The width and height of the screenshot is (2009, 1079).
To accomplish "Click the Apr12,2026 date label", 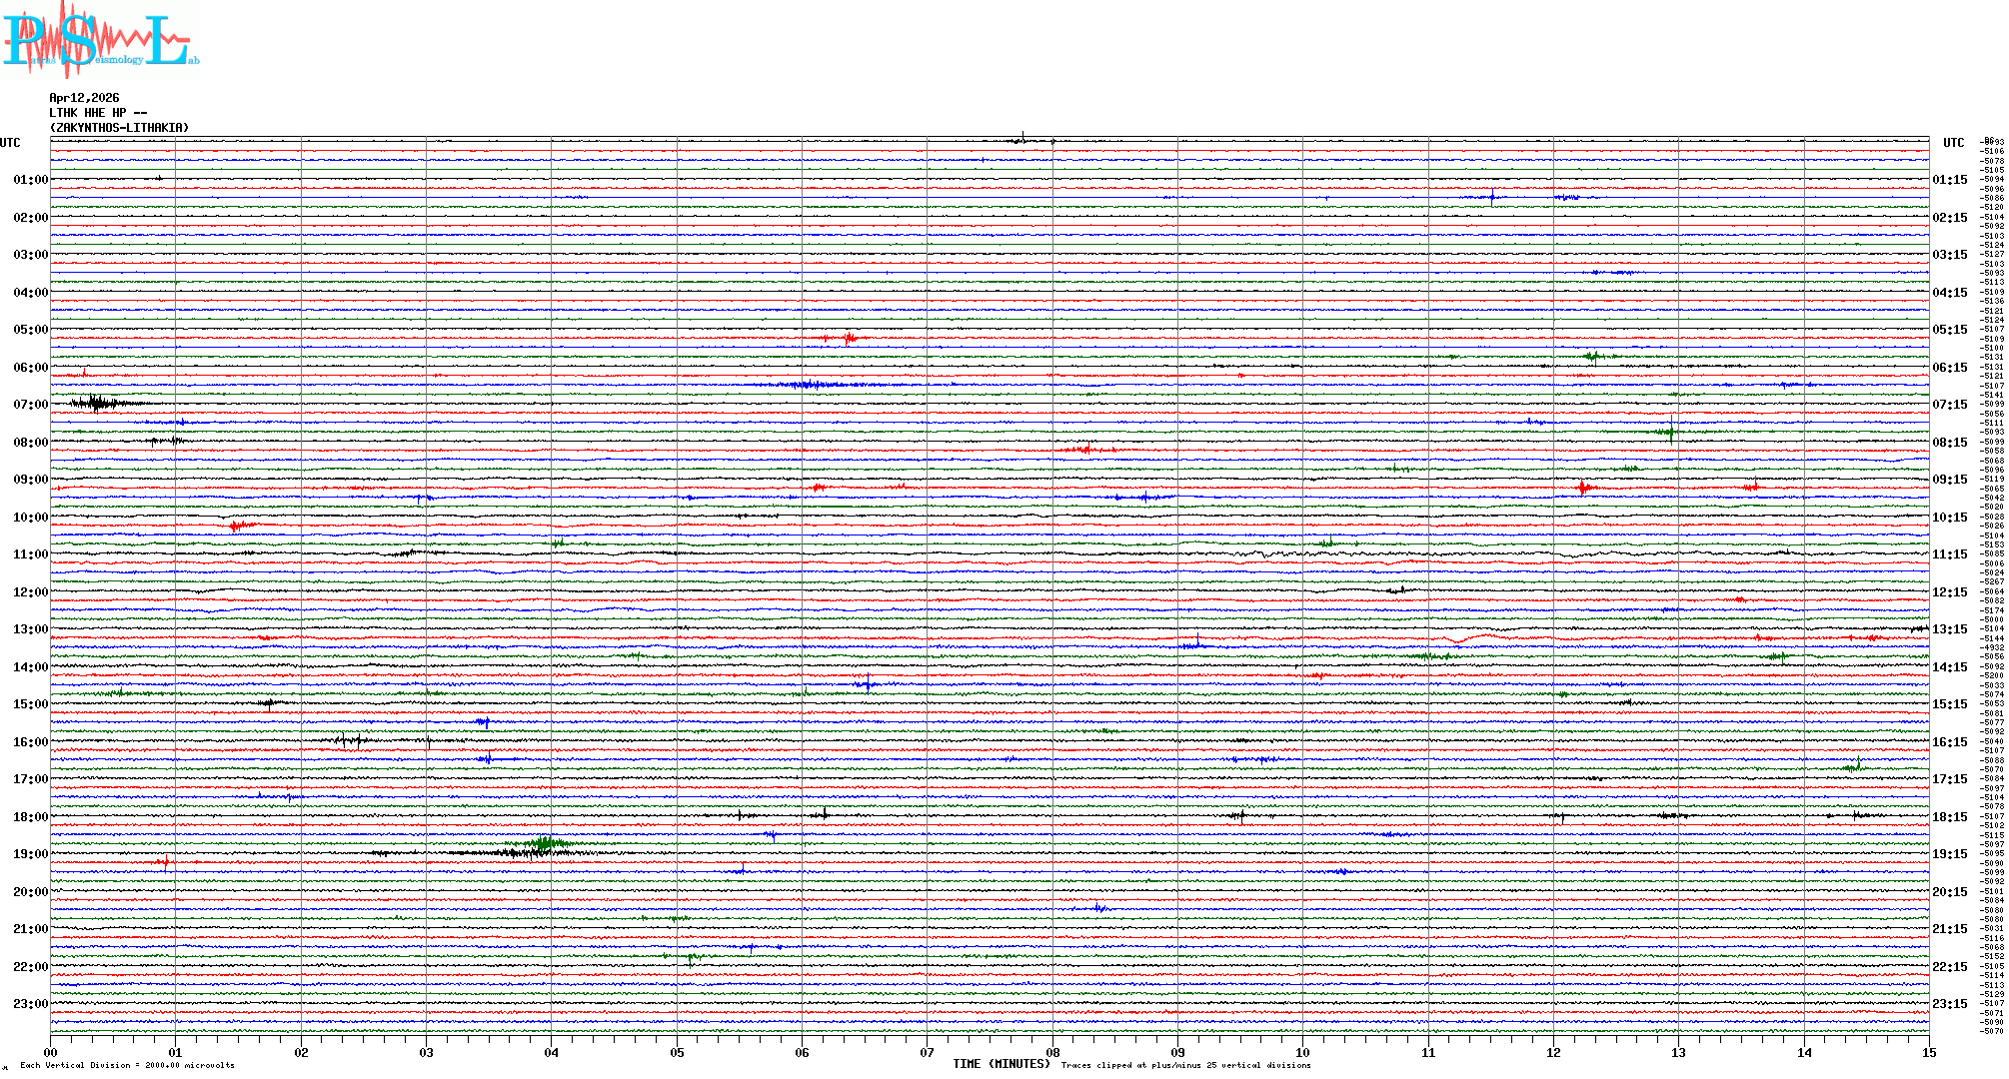I will tap(84, 98).
